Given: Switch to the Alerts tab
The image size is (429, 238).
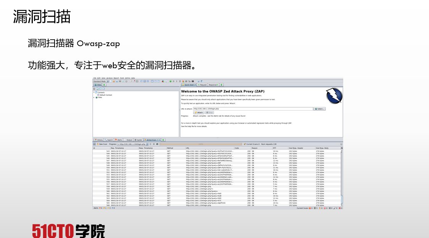Looking at the screenshot, I should click(x=119, y=140).
